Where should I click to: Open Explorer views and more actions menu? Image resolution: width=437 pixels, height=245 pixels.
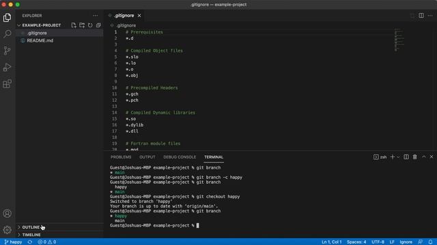[96, 16]
